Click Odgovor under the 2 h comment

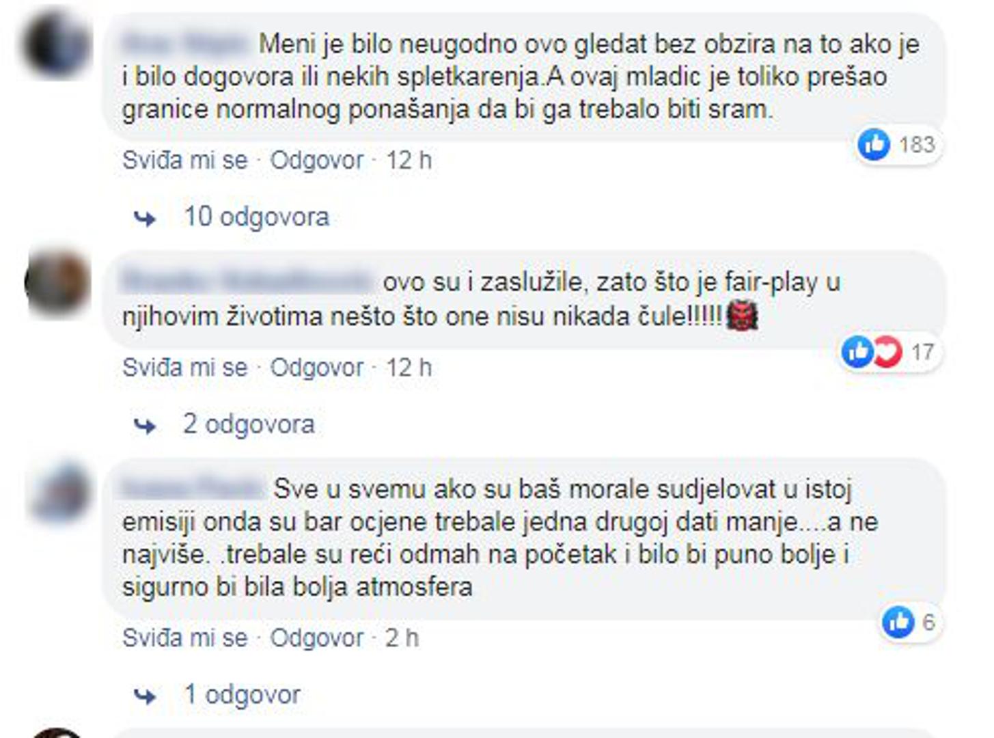(x=317, y=638)
